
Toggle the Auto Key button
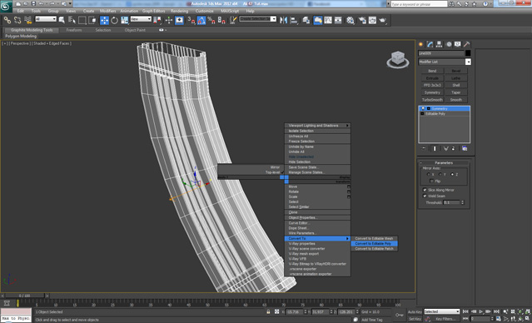tap(415, 312)
